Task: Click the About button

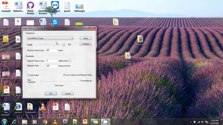Action: (86, 39)
